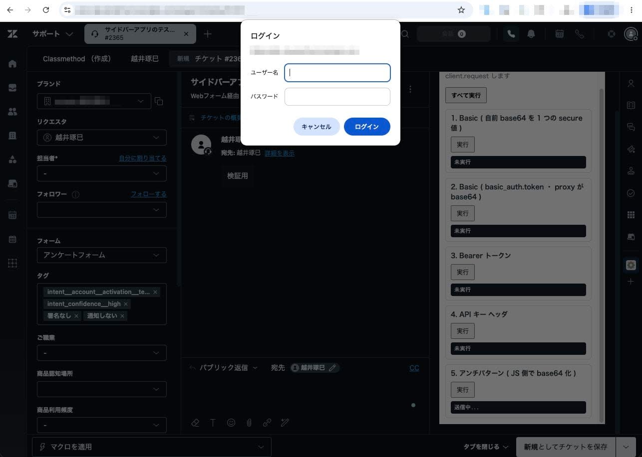Image resolution: width=642 pixels, height=457 pixels.
Task: Open the shapes icon in left sidebar
Action: coord(12,159)
